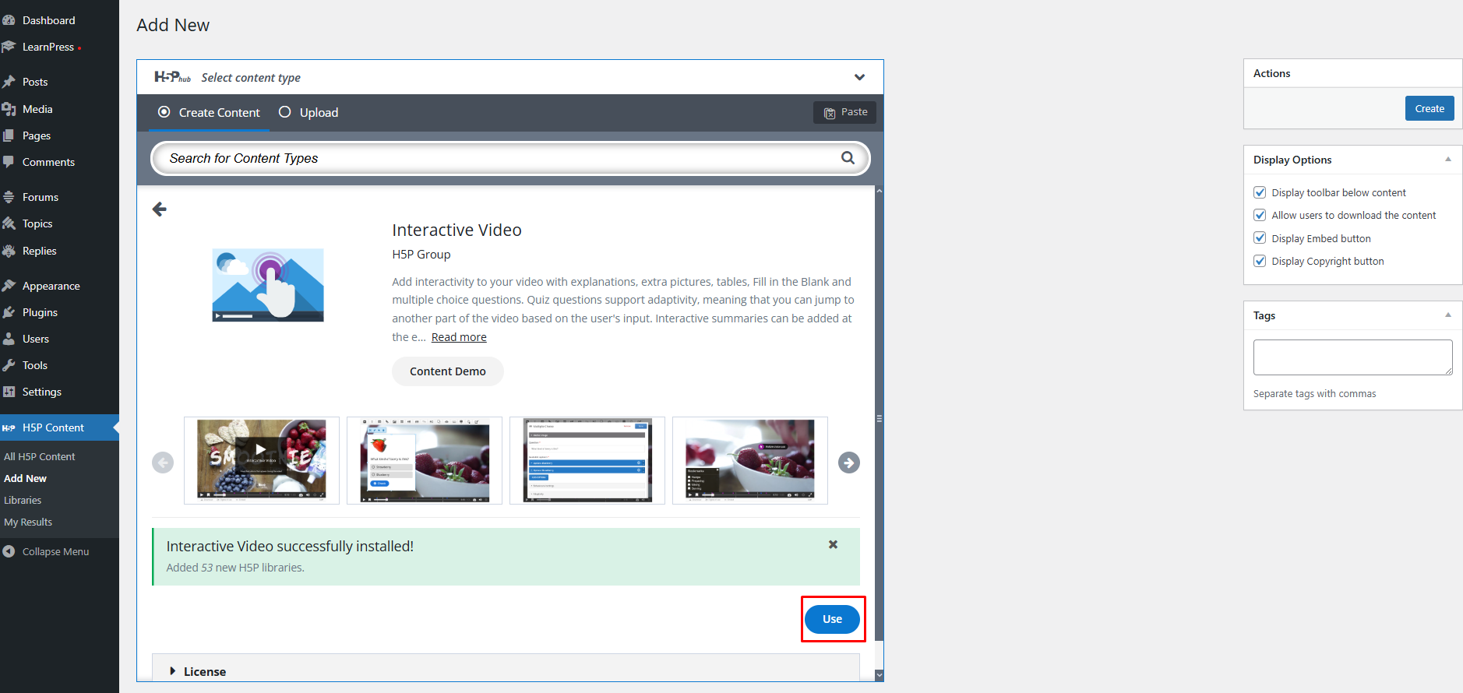Click the Tools wrench icon

click(9, 365)
